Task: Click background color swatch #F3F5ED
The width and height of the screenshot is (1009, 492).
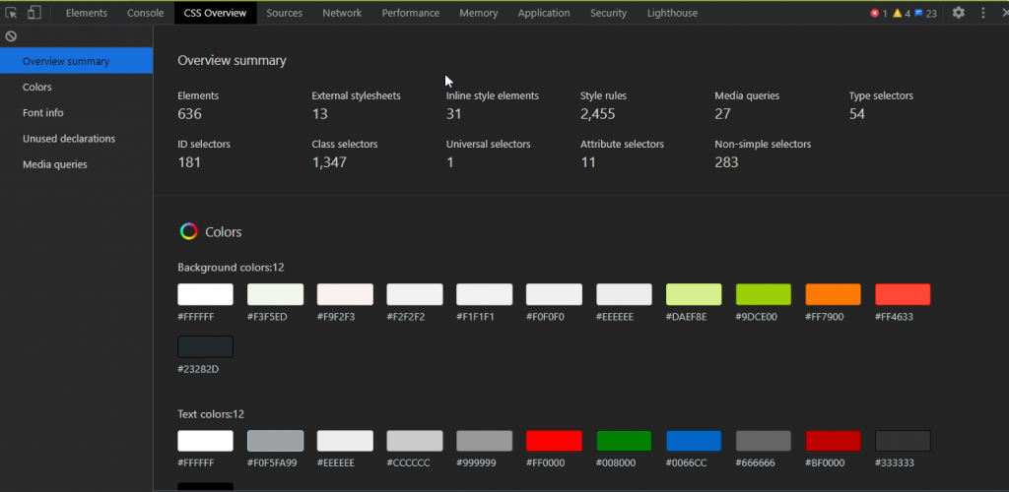Action: pos(275,294)
